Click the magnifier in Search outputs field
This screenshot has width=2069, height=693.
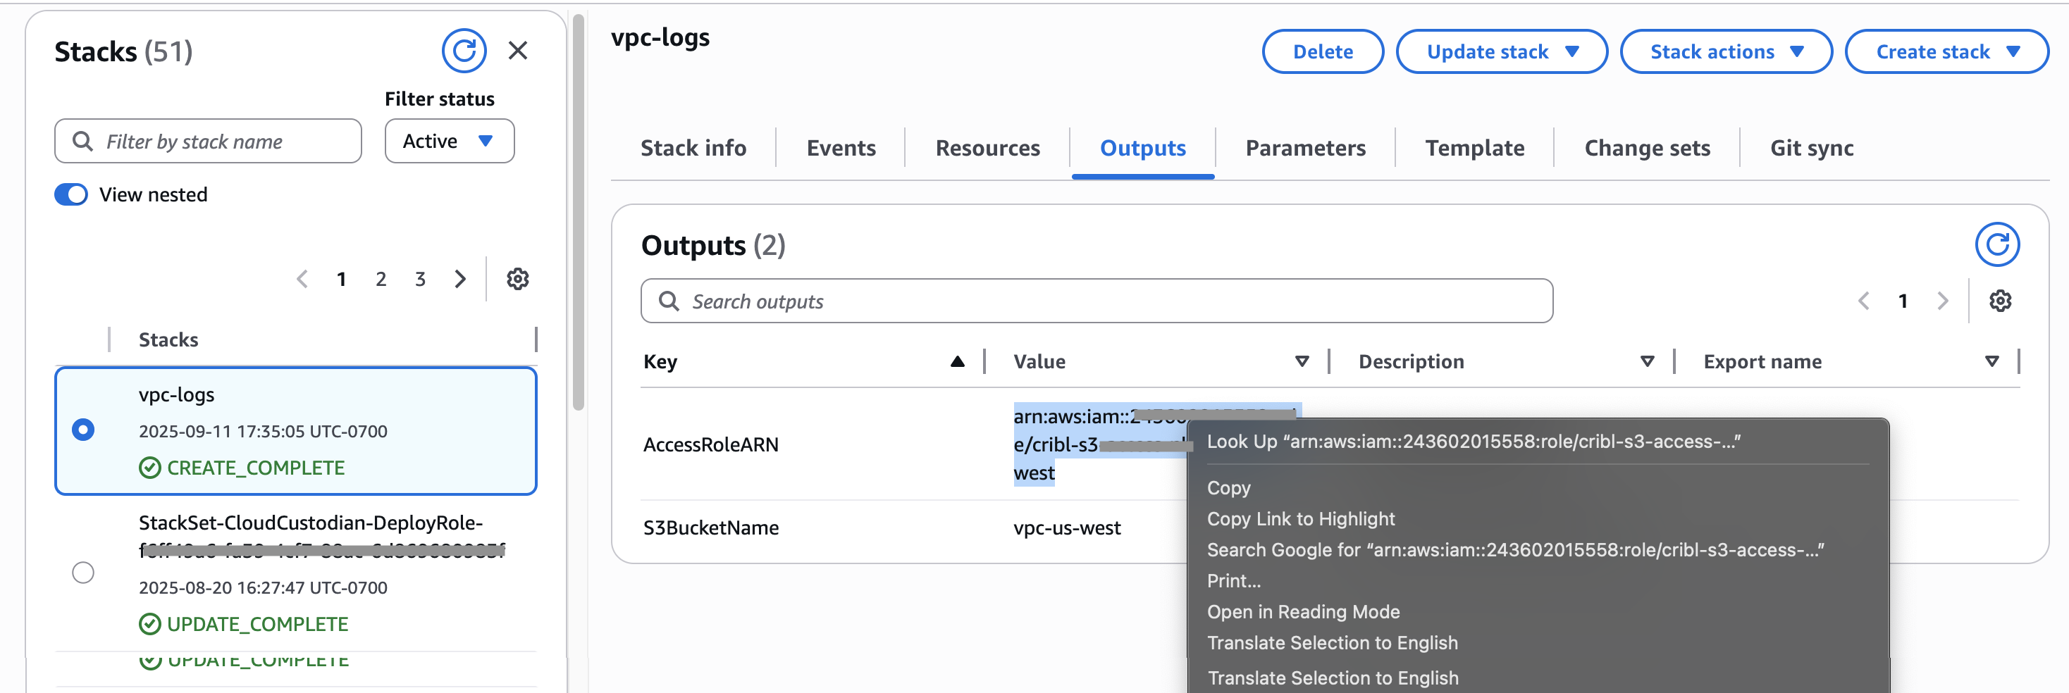pos(669,300)
